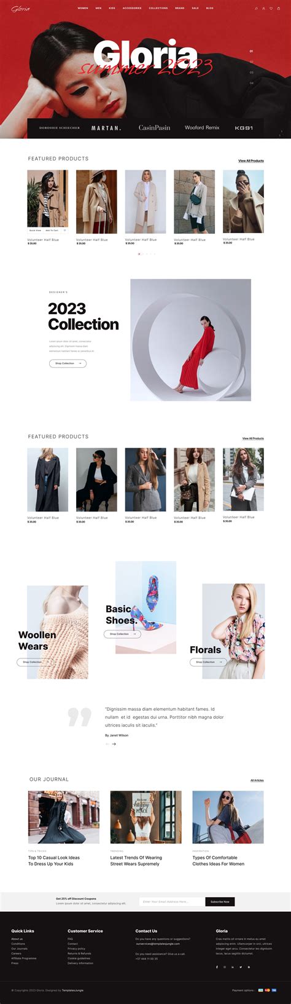Screen dimensions: 291x1004
Task: Select first product carousel pagination dot
Action: (139, 253)
